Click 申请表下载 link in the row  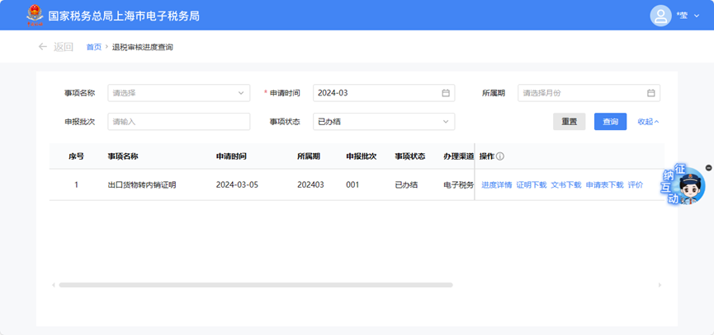604,185
